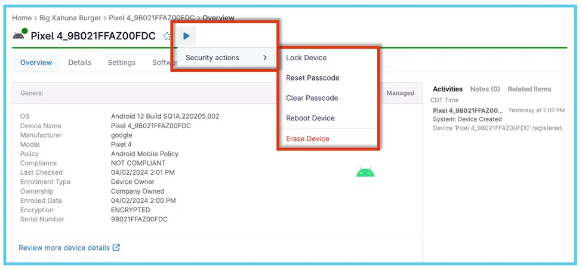This screenshot has height=269, width=582.
Task: Click the Android Mobile Policy value
Action: [145, 154]
